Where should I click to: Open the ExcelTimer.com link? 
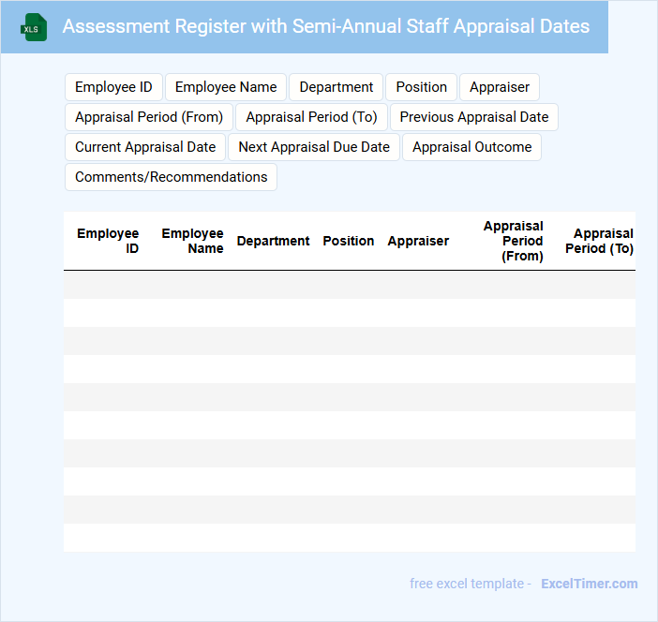tap(589, 584)
